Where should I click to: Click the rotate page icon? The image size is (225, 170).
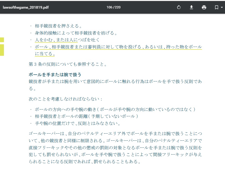pos(179,7)
